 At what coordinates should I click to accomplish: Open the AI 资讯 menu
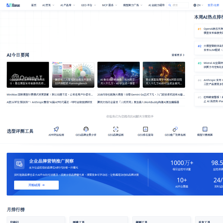click(x=46, y=5)
